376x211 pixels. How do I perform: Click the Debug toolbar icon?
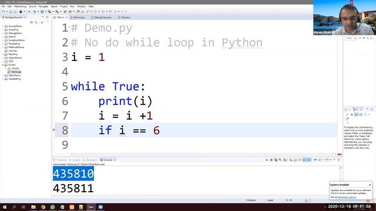coord(35,12)
